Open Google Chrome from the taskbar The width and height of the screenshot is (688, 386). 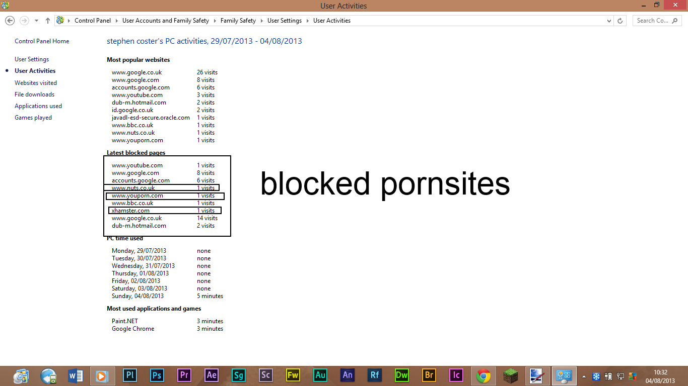(484, 375)
